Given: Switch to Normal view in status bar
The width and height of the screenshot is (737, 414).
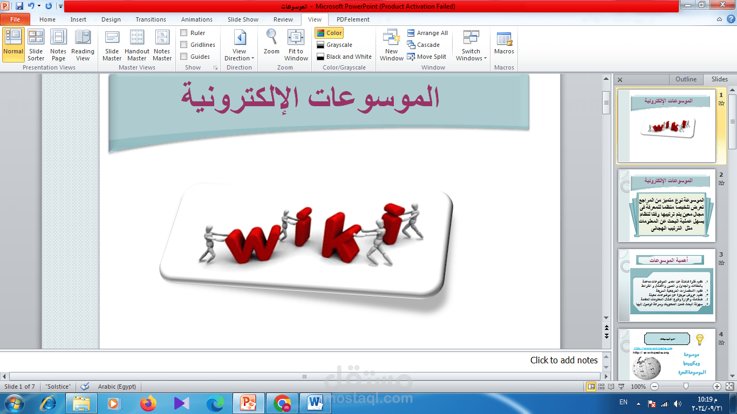Looking at the screenshot, I should [591, 387].
